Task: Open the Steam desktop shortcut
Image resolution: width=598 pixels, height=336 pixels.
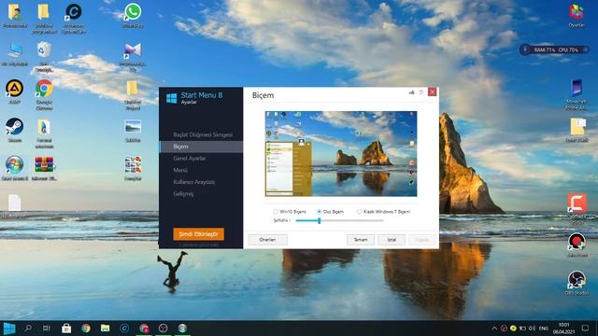Action: coord(15,131)
